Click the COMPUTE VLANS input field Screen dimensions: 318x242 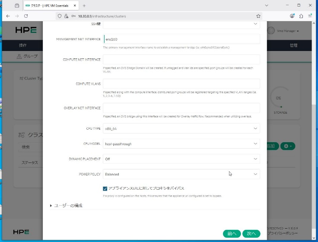point(181,83)
